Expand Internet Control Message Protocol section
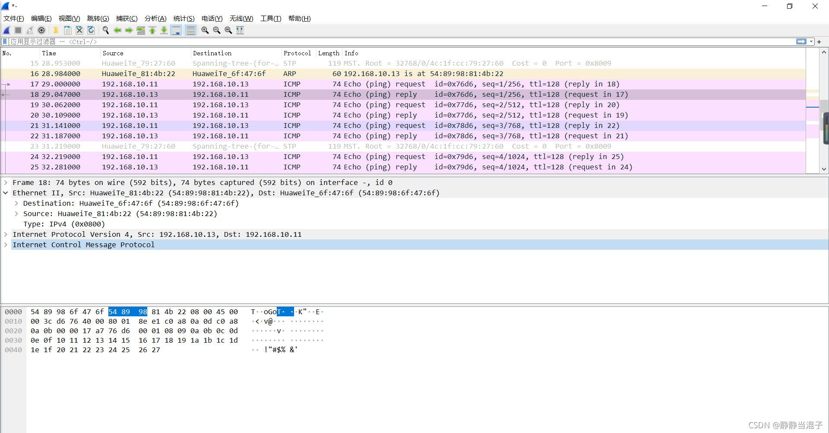This screenshot has height=433, width=829. [6, 245]
